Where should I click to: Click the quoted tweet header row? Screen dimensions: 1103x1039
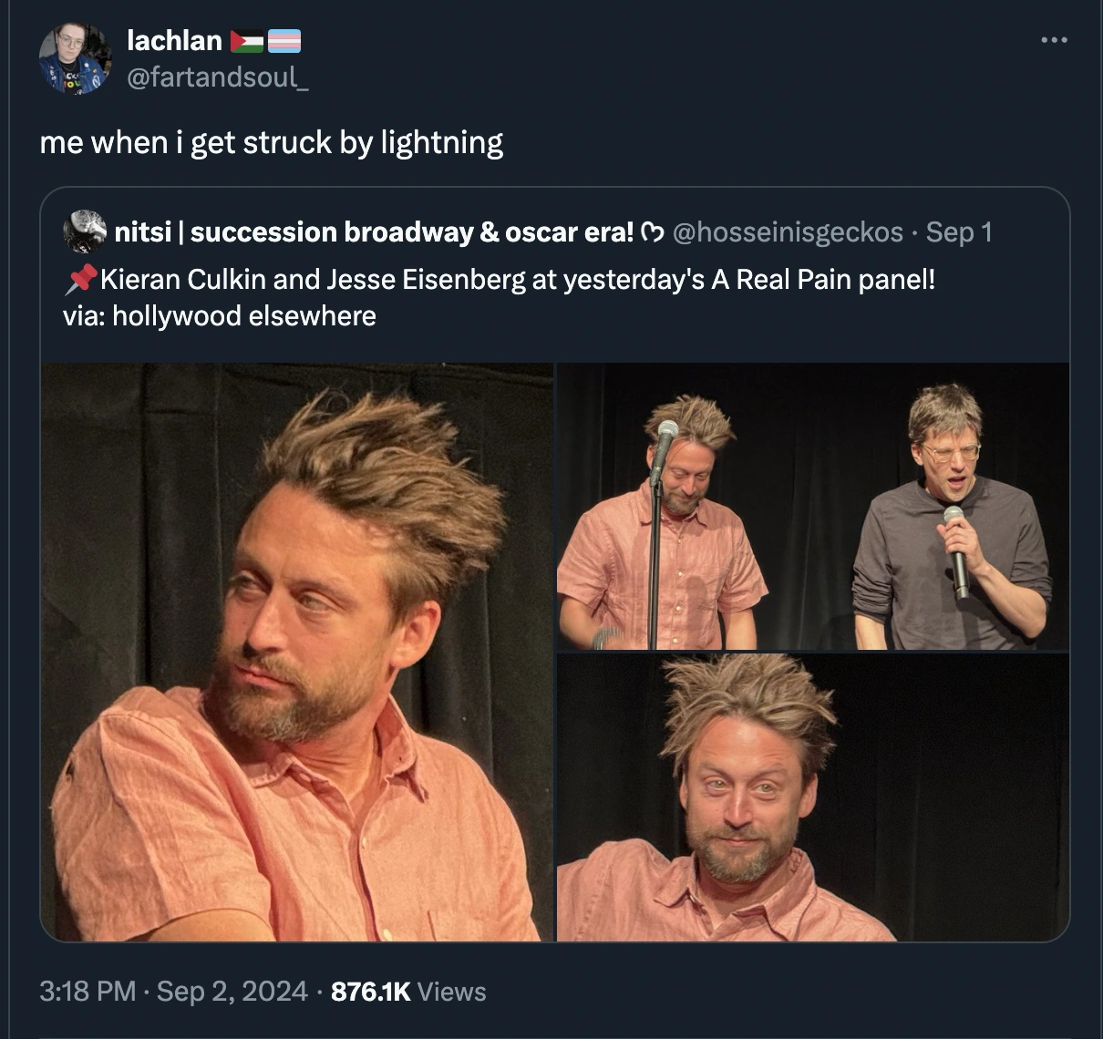point(528,232)
